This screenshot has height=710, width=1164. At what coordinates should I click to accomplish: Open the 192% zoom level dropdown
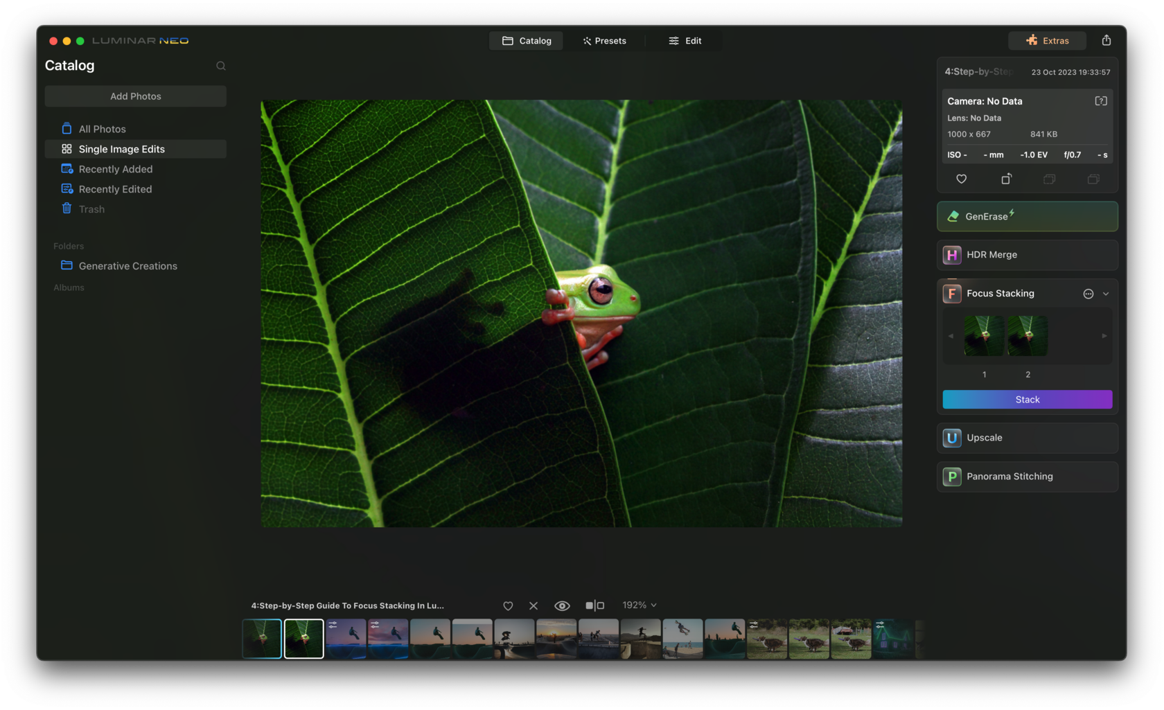pyautogui.click(x=638, y=605)
